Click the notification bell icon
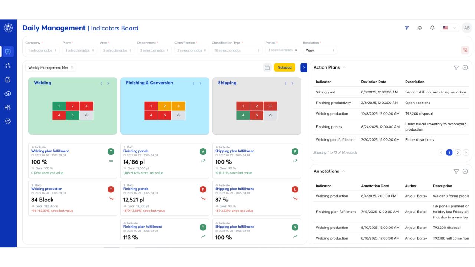 432,28
